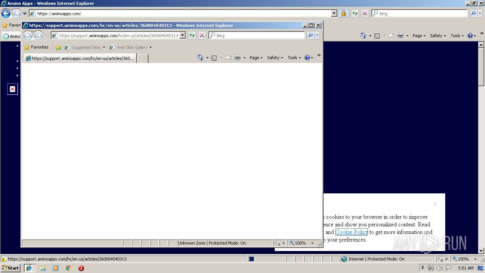The width and height of the screenshot is (485, 273).
Task: Click Help icon in main window
Action: [x=470, y=36]
